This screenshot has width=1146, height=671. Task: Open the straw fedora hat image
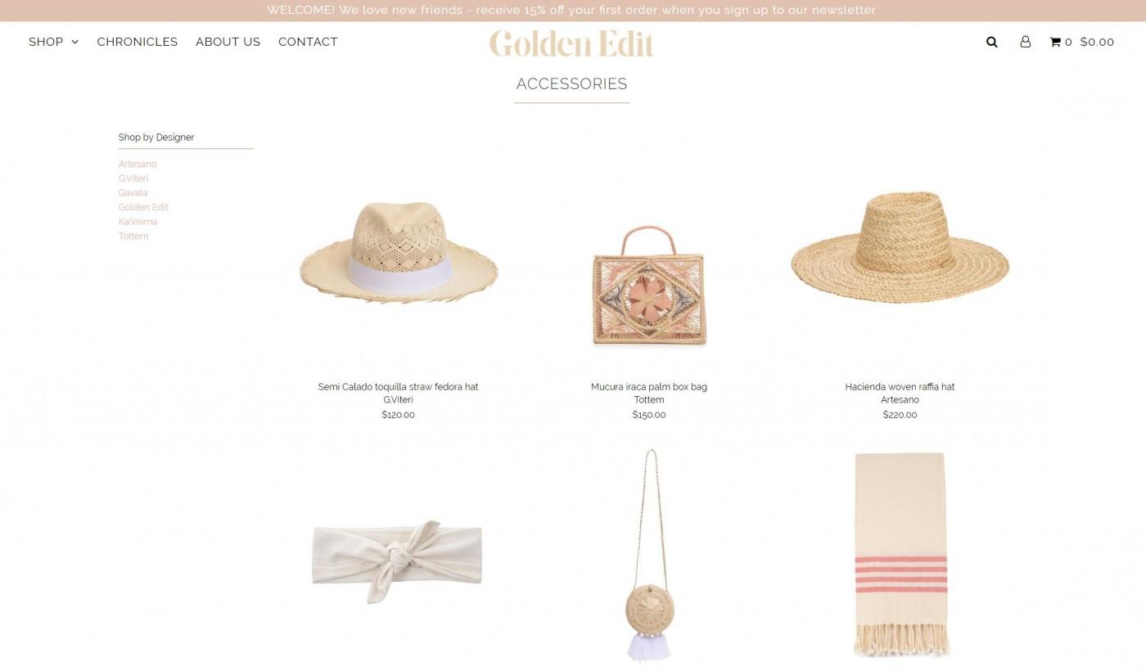(x=399, y=251)
